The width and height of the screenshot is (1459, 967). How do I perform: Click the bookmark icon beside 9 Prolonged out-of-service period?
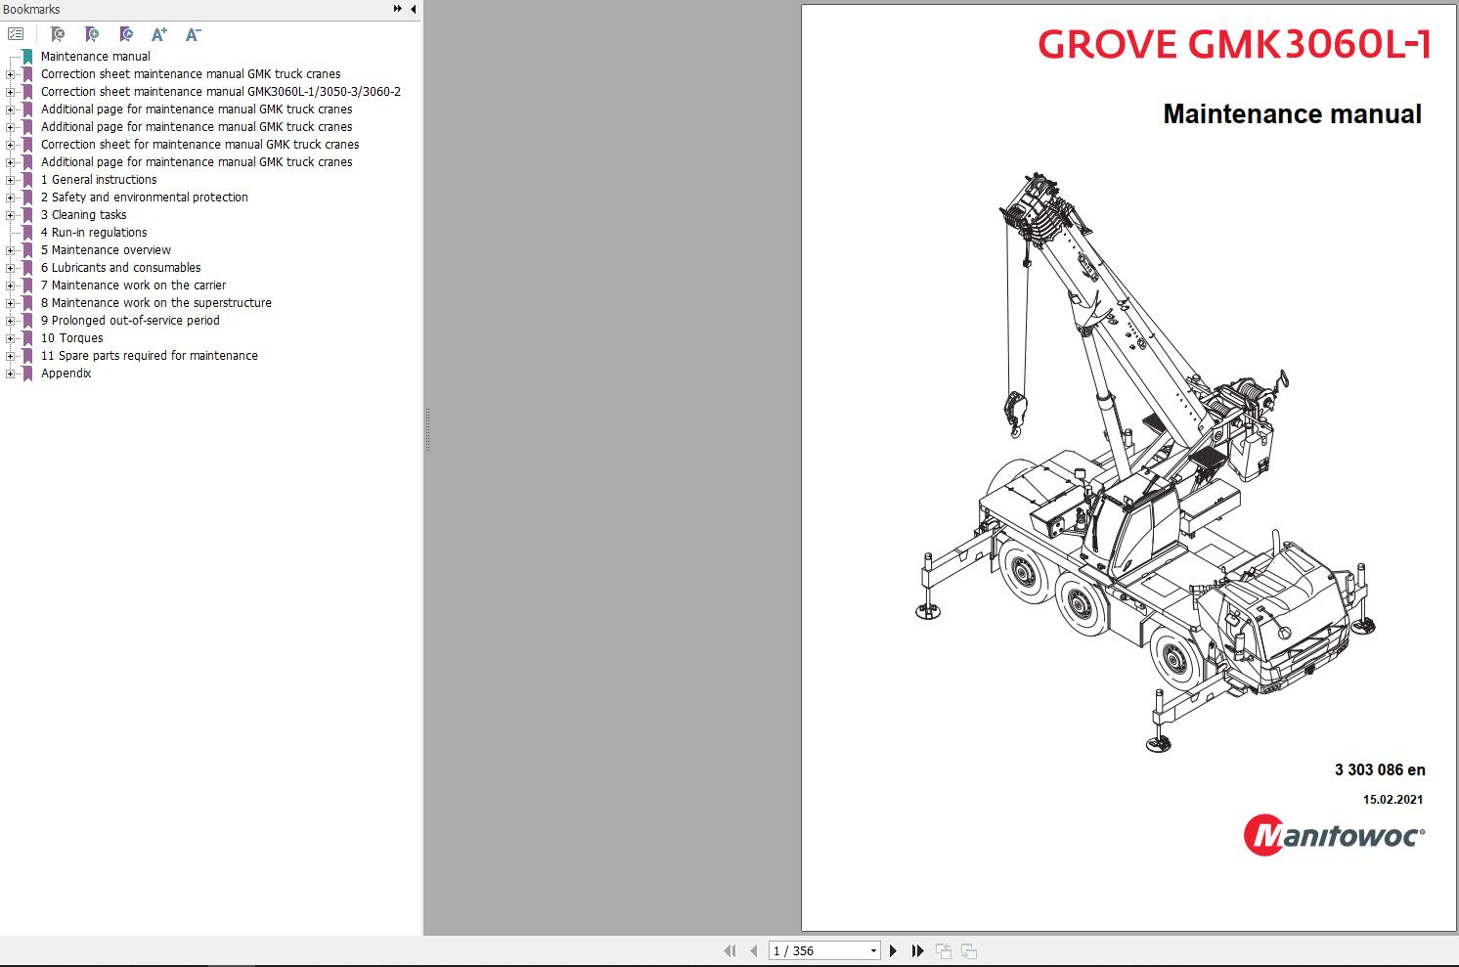[28, 321]
